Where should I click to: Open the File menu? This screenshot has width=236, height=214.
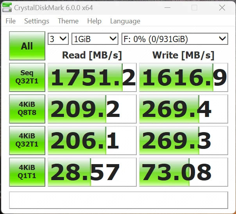pos(11,21)
